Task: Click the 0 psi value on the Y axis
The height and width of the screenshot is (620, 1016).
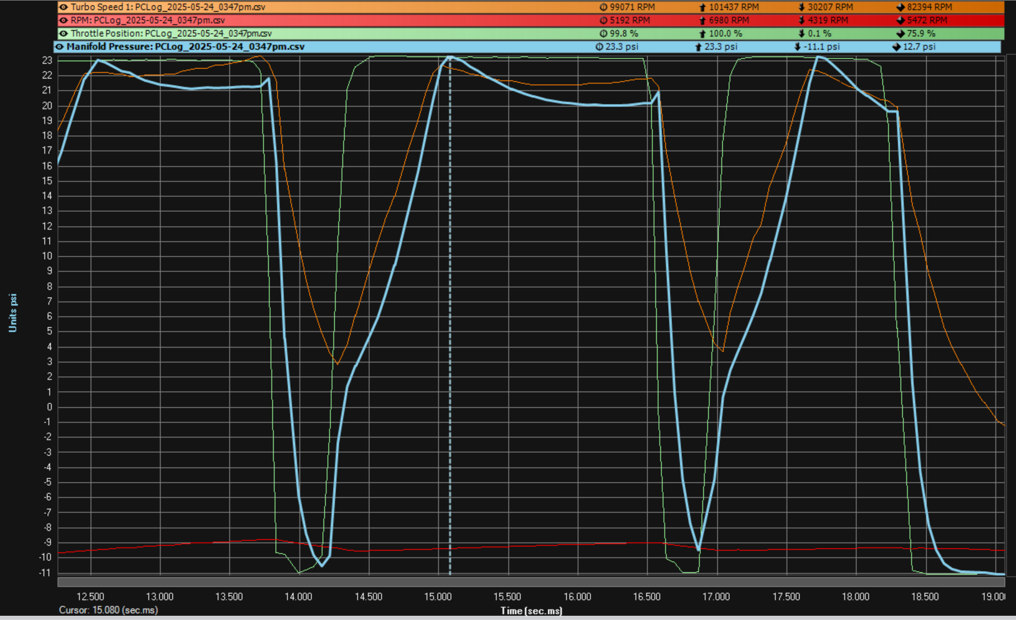Action: pos(50,407)
